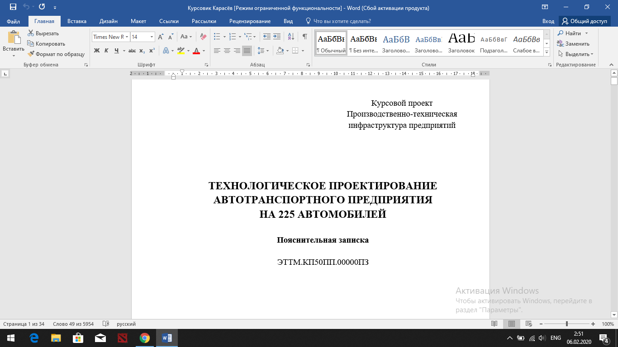Image resolution: width=618 pixels, height=347 pixels.
Task: Apply the red font color
Action: (x=196, y=51)
